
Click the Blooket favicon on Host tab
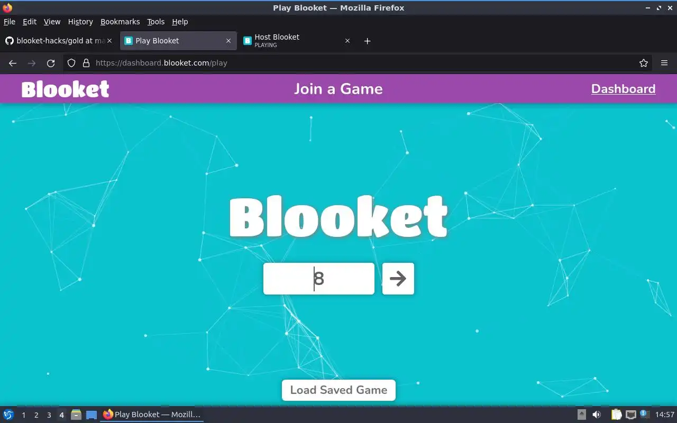tap(247, 41)
